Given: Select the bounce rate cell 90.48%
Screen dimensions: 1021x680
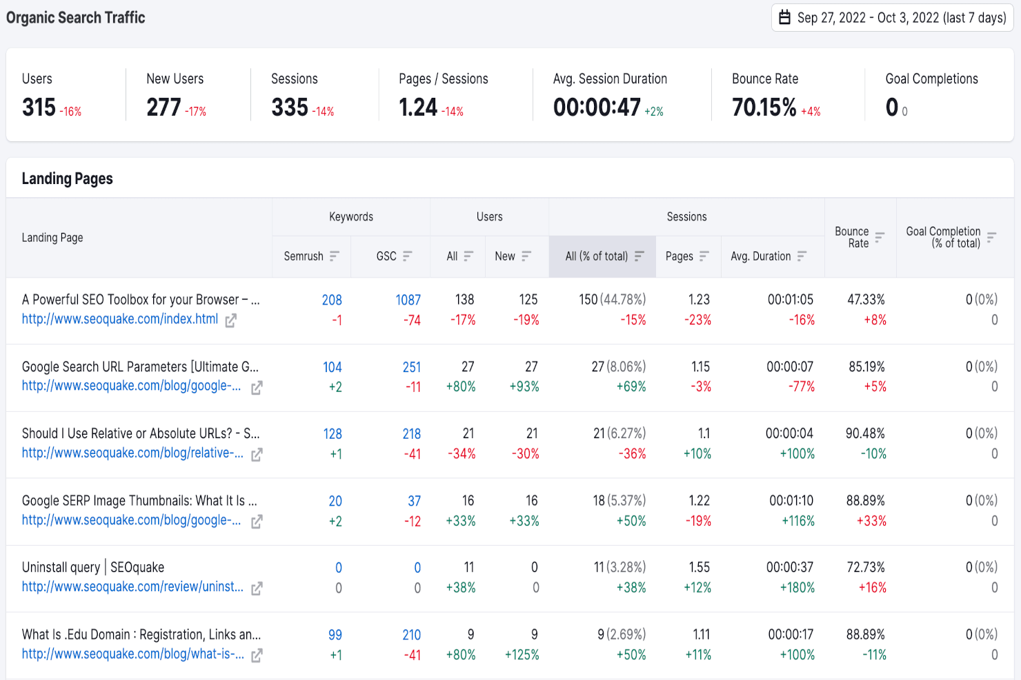Looking at the screenshot, I should pyautogui.click(x=865, y=434).
